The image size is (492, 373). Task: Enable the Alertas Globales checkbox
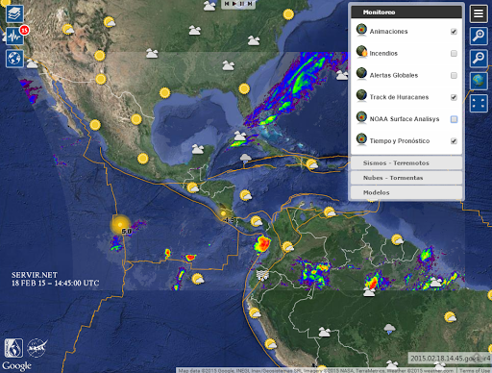point(454,75)
